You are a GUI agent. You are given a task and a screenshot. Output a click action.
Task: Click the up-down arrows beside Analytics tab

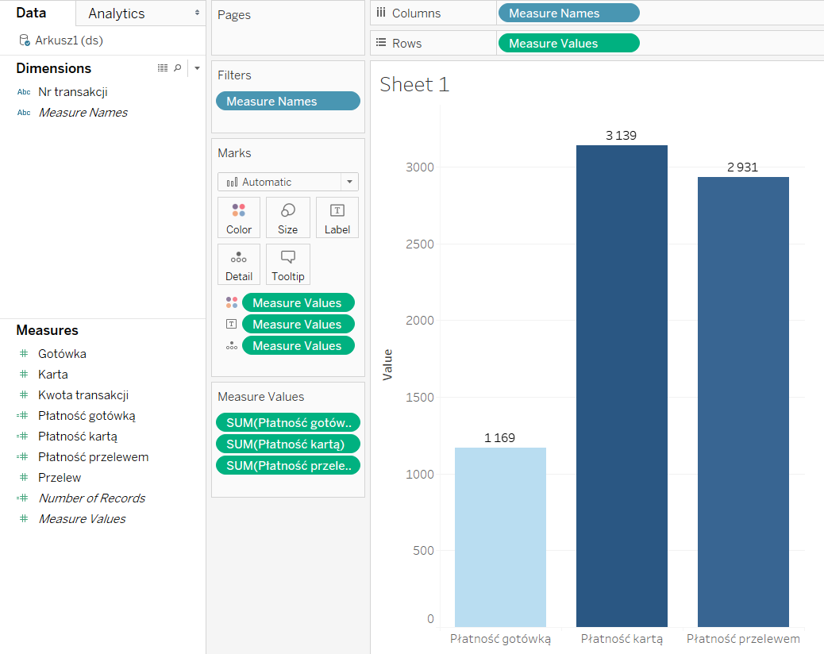click(x=197, y=13)
